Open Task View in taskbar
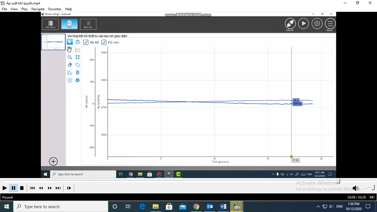The height and width of the screenshot is (212, 377). (x=128, y=207)
